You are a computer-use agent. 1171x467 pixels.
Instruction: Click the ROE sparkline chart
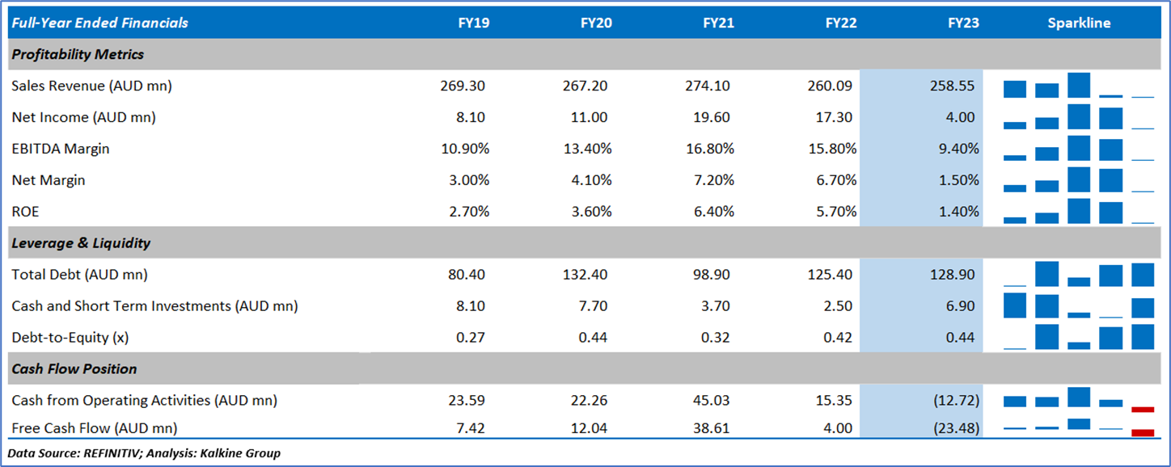pos(1078,212)
